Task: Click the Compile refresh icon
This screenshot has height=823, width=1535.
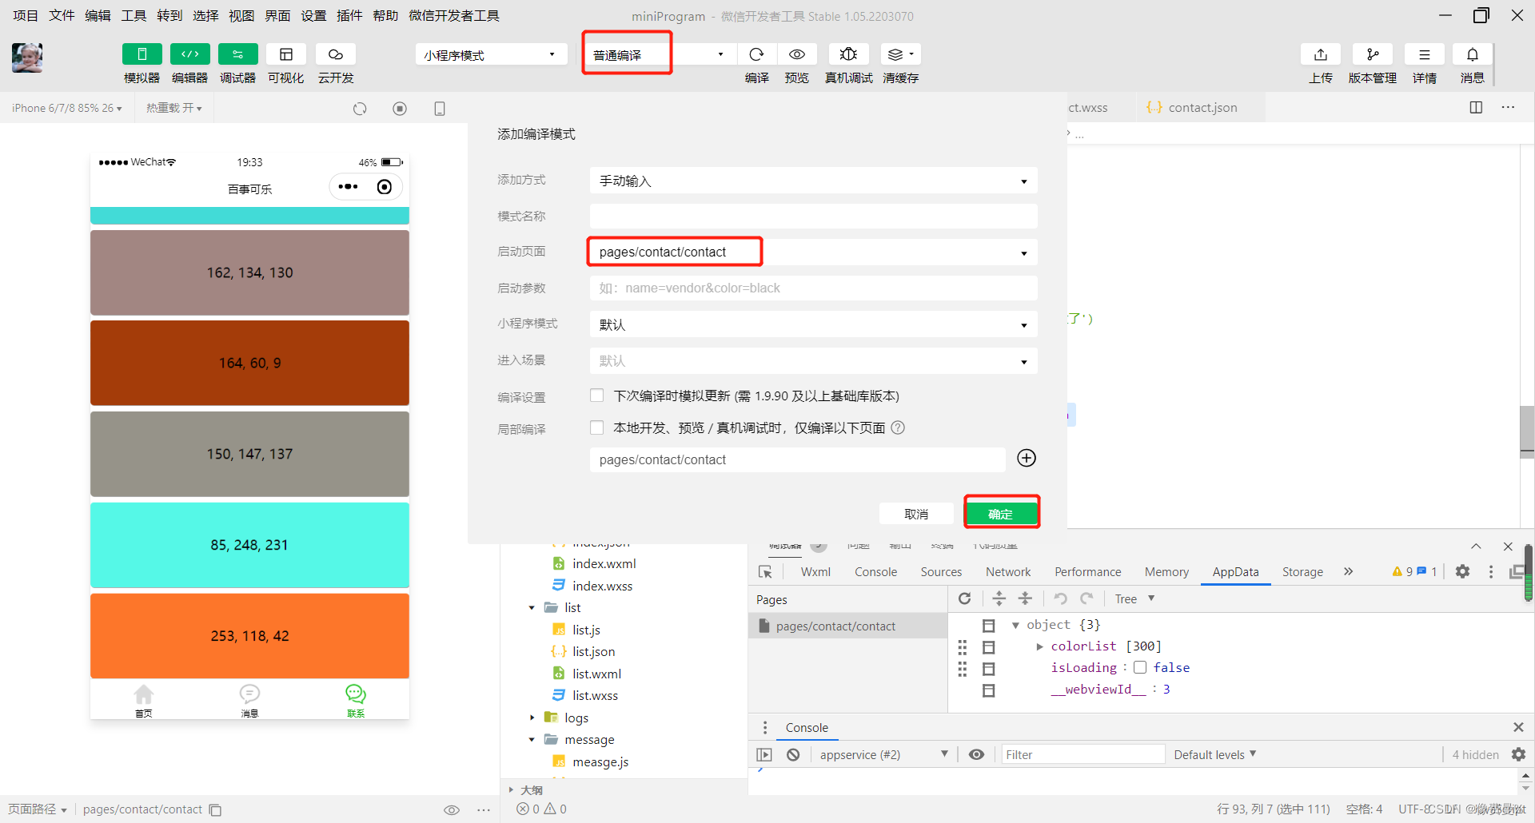Action: click(x=756, y=54)
